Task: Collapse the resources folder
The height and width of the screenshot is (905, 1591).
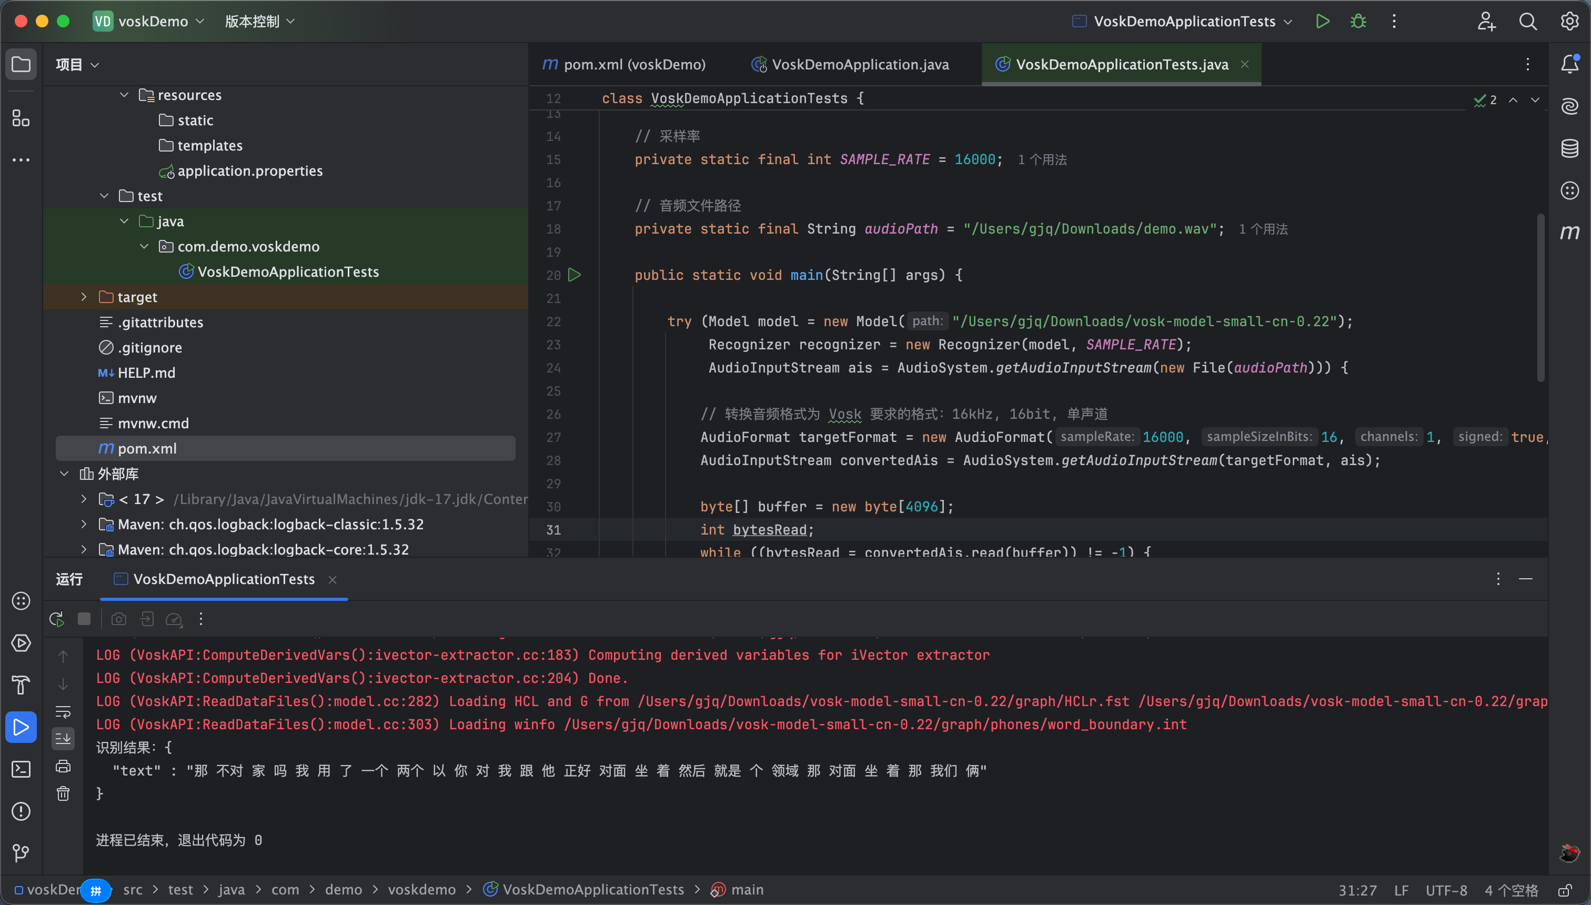Action: [x=124, y=95]
